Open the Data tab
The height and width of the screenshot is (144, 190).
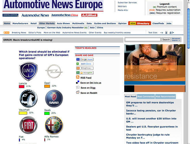[x=89, y=23]
